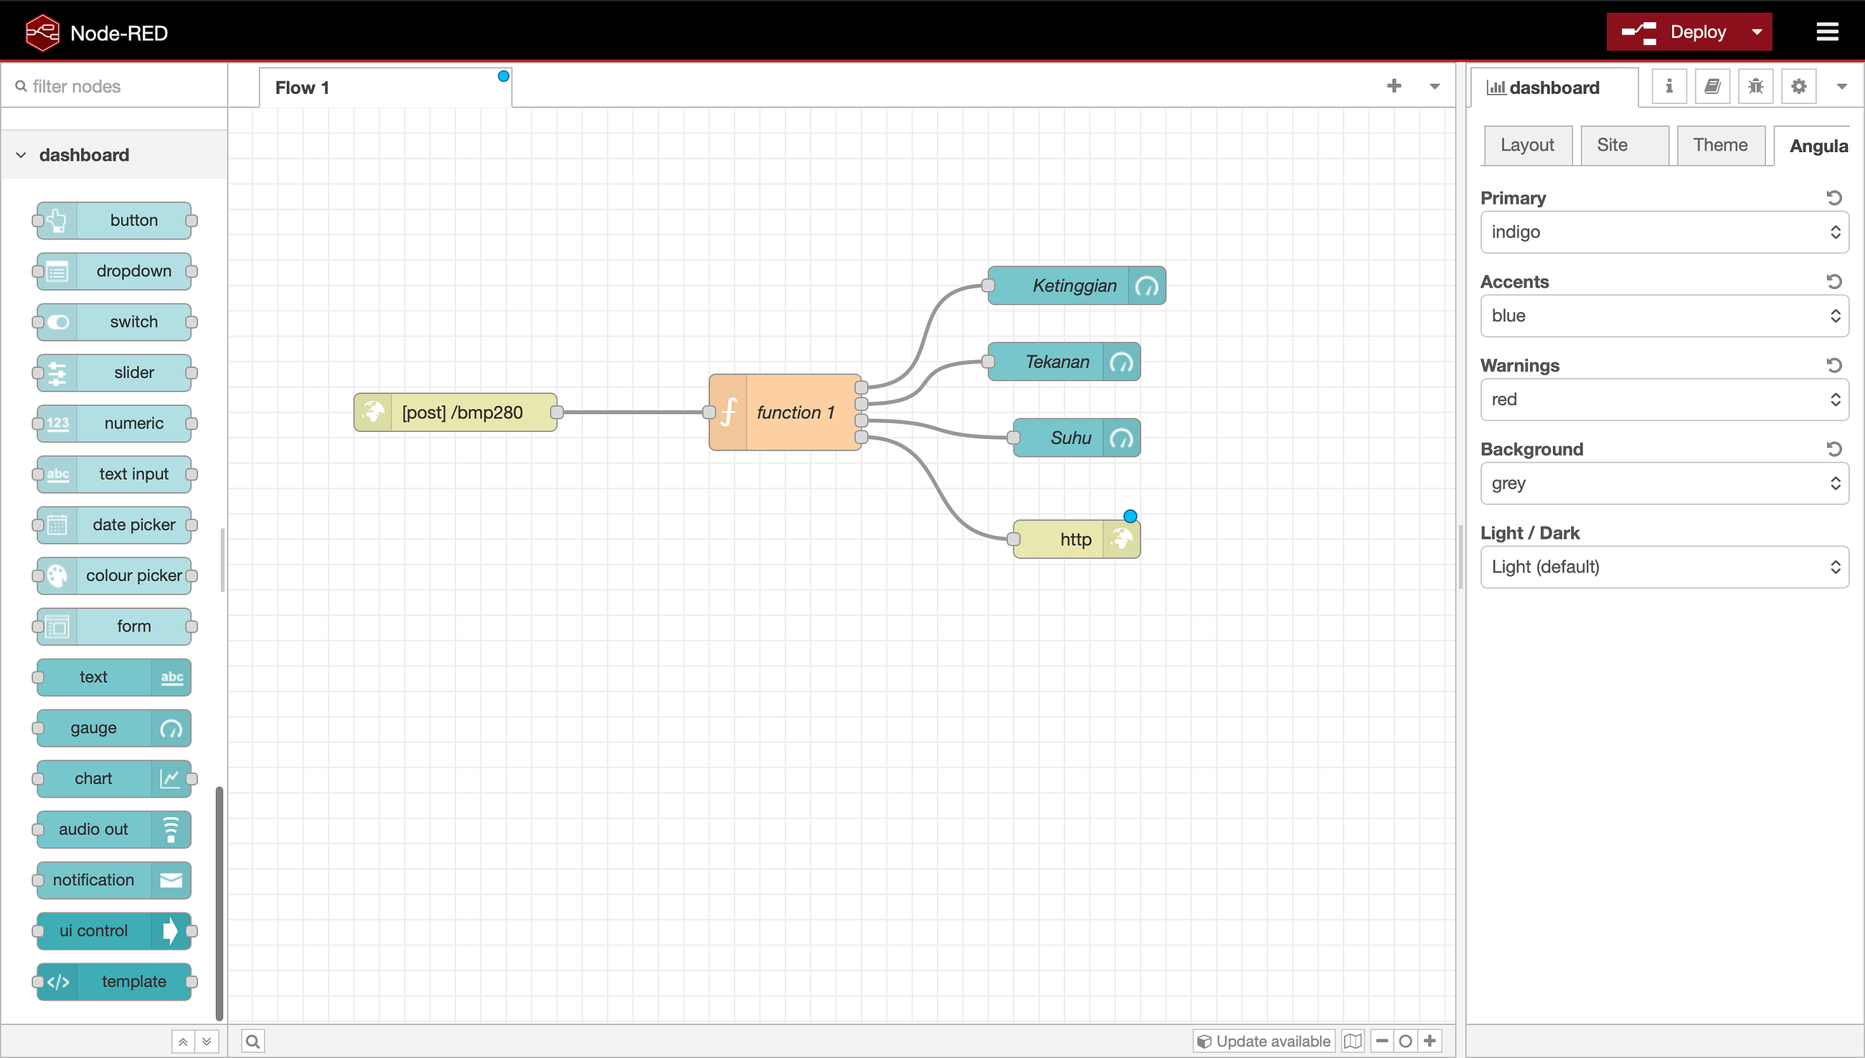The height and width of the screenshot is (1058, 1865).
Task: Click the Deploy button
Action: point(1675,32)
